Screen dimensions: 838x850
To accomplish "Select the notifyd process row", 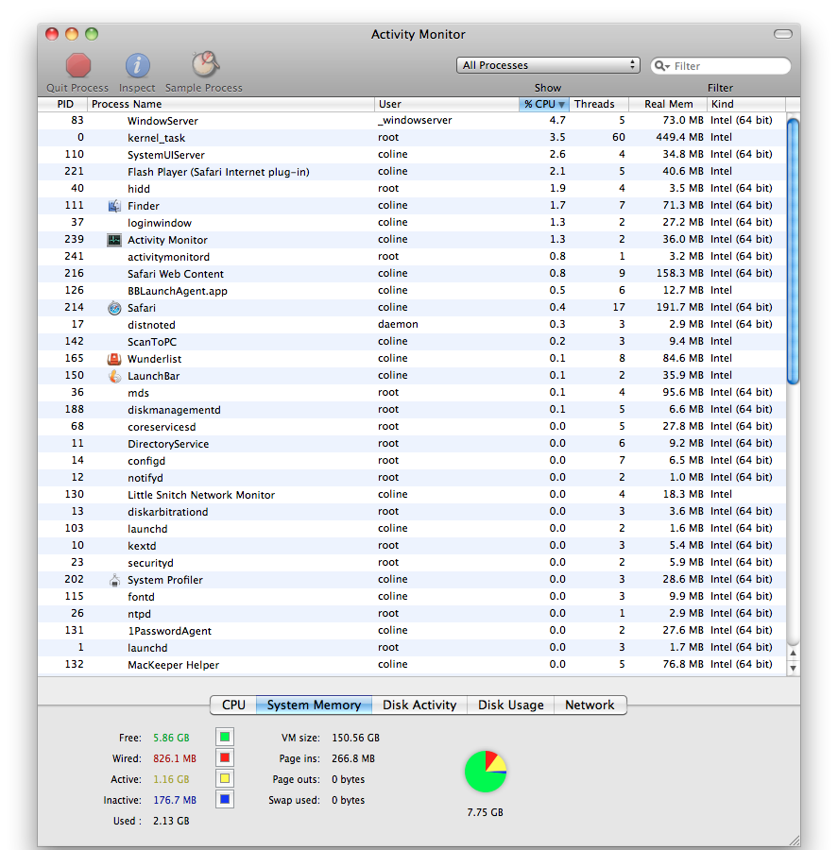I will pyautogui.click(x=412, y=478).
